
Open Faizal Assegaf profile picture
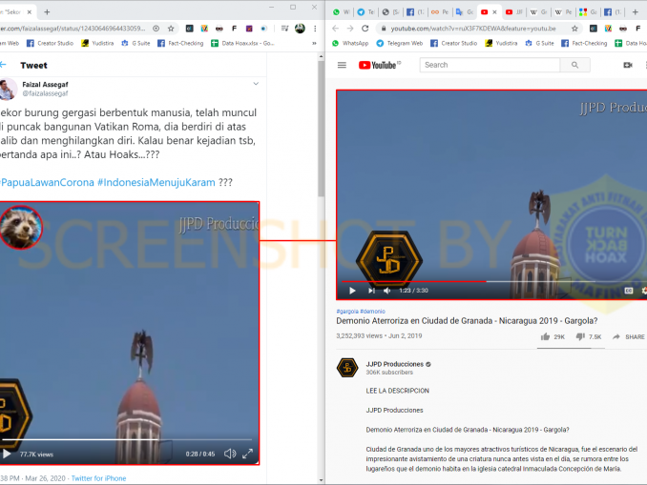click(x=7, y=89)
